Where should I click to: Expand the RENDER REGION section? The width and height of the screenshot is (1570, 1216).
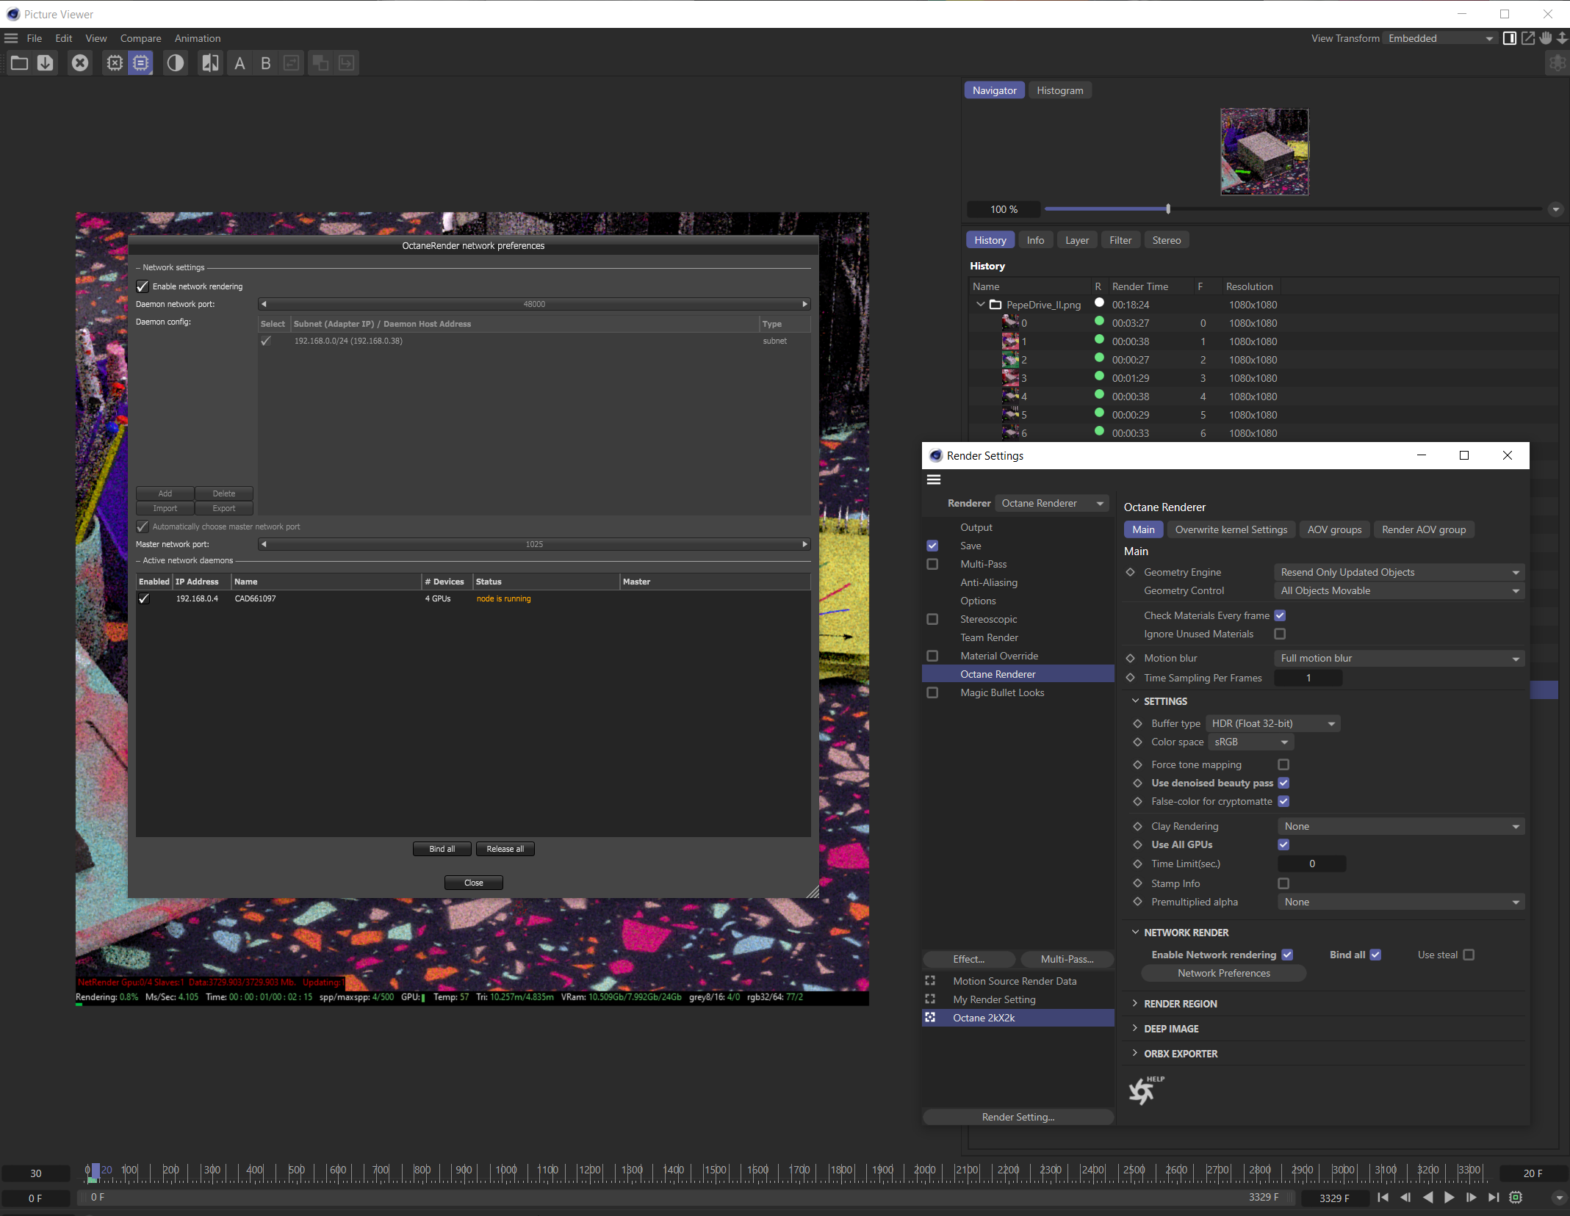pos(1180,1004)
